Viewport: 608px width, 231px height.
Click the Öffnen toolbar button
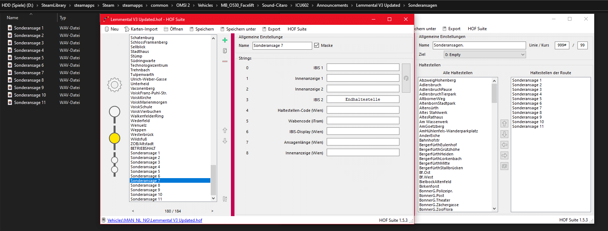coord(173,29)
